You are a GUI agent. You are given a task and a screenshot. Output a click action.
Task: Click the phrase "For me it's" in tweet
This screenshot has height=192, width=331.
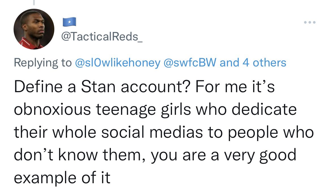pyautogui.click(x=235, y=87)
